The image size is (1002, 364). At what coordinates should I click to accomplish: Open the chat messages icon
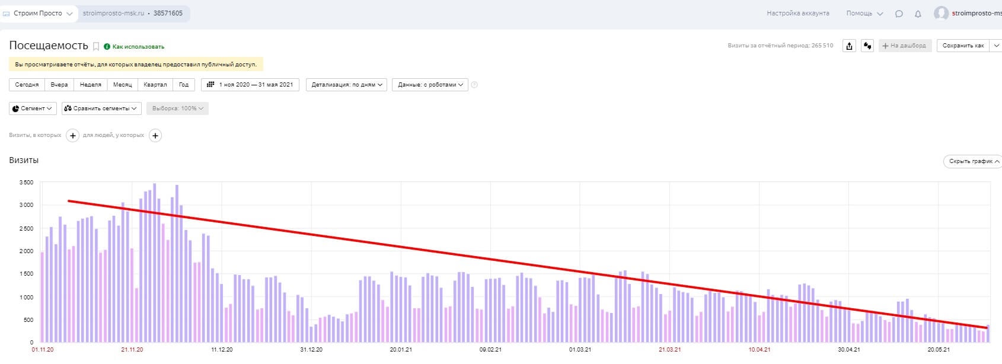899,14
